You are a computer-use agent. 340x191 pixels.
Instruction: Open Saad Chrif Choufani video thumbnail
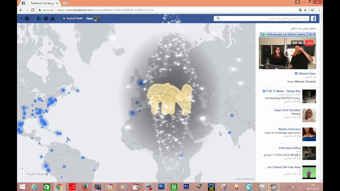tap(309, 115)
